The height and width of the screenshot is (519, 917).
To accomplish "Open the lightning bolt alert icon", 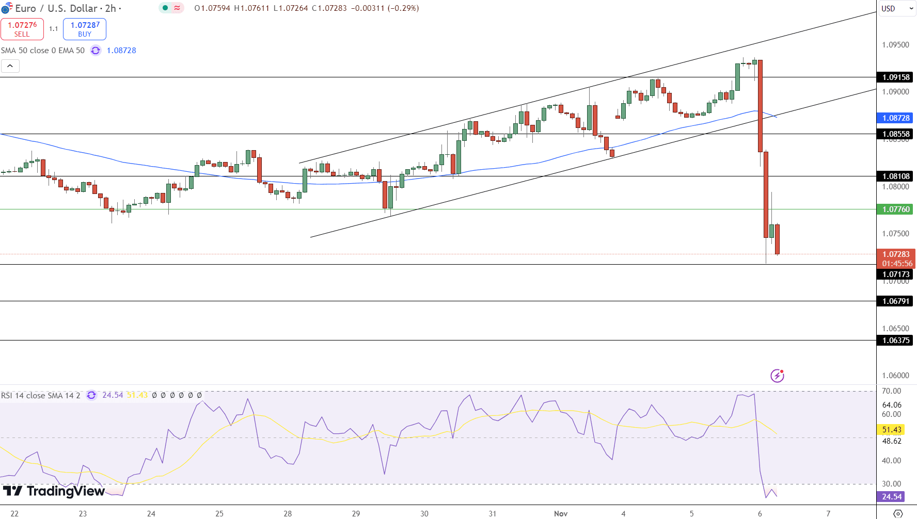I will click(777, 376).
